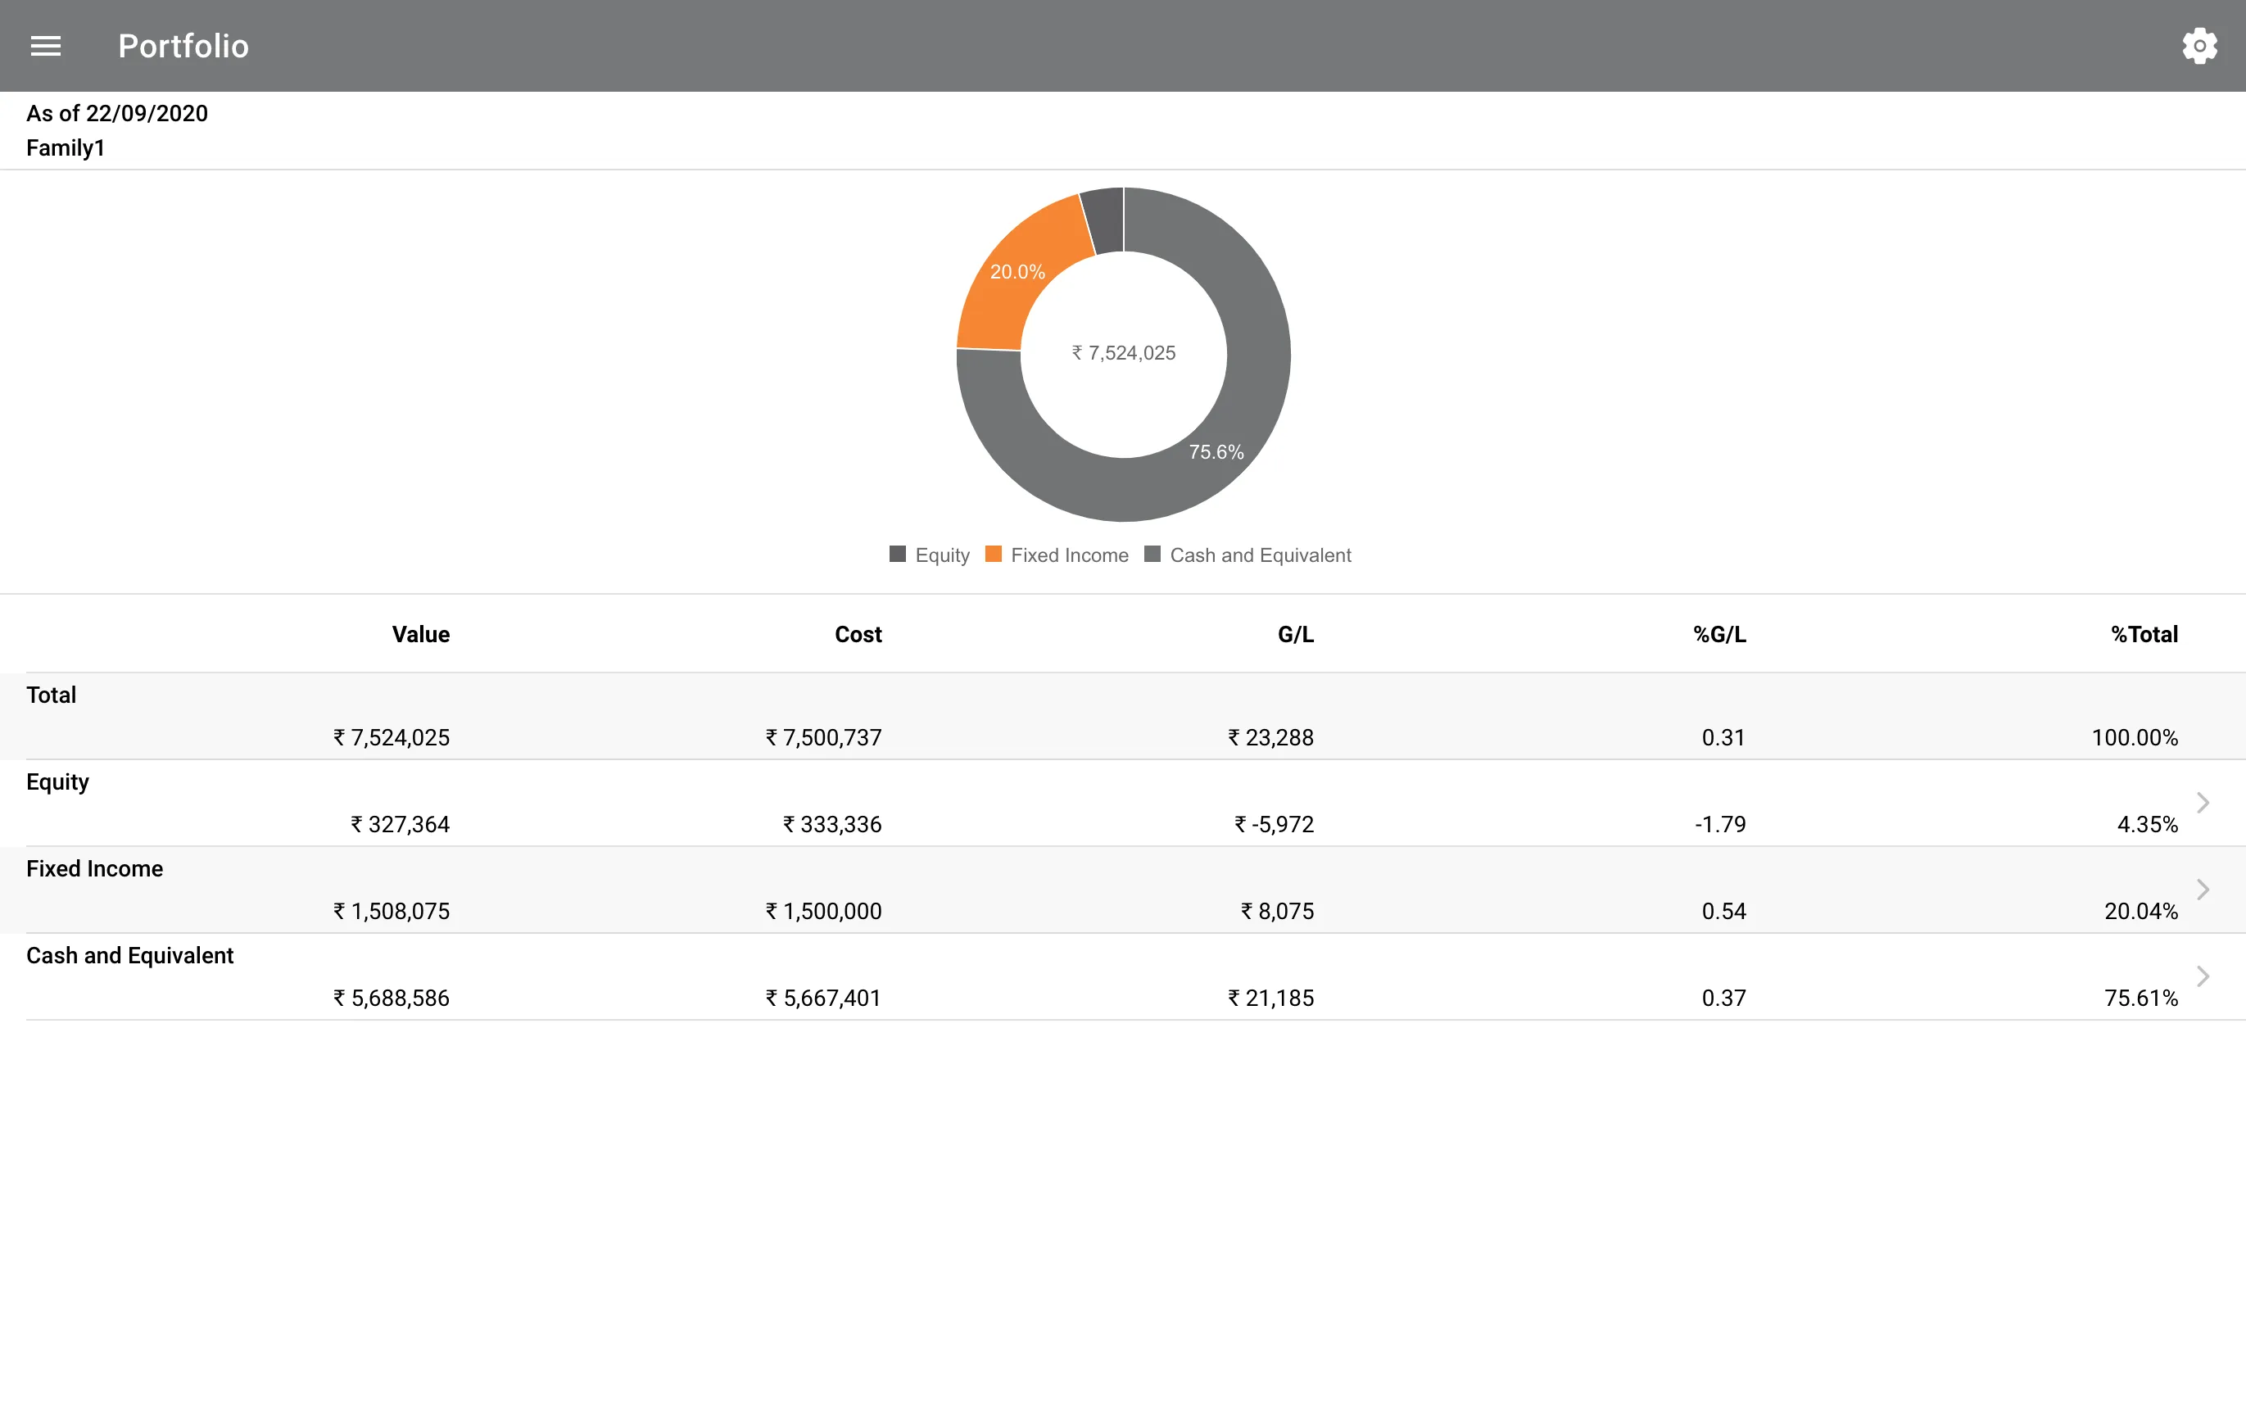Click Total share 100.00%

2134,737
